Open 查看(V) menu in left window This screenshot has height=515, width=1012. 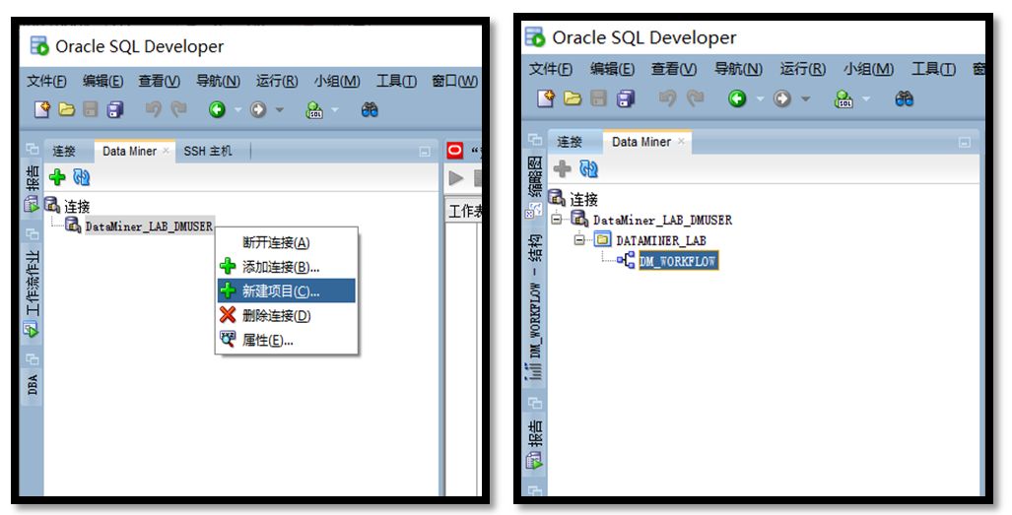[159, 81]
